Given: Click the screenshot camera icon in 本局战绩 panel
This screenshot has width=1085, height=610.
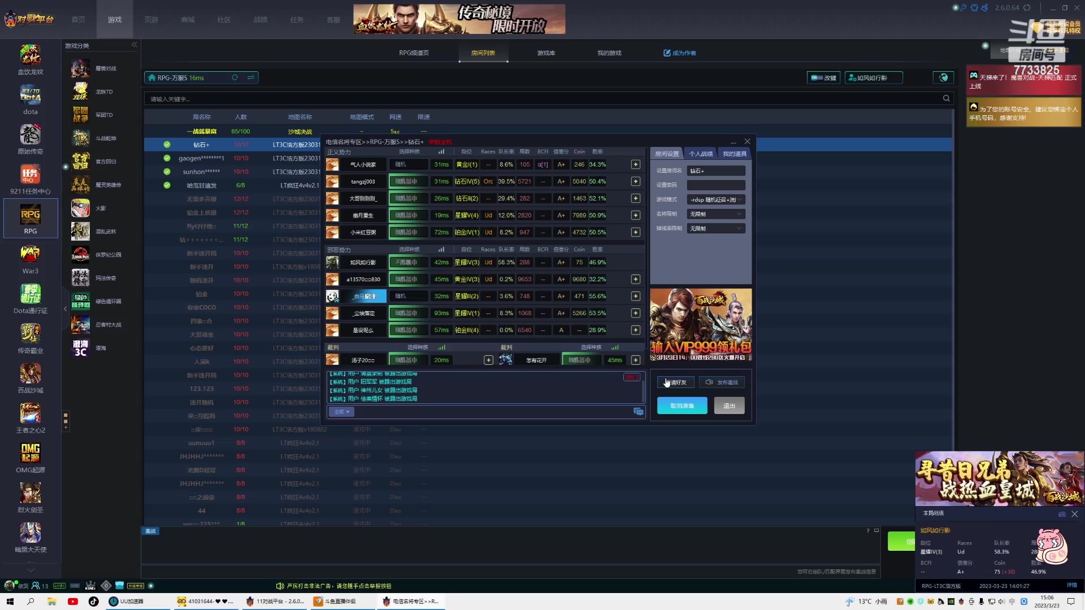Looking at the screenshot, I should (x=1062, y=514).
